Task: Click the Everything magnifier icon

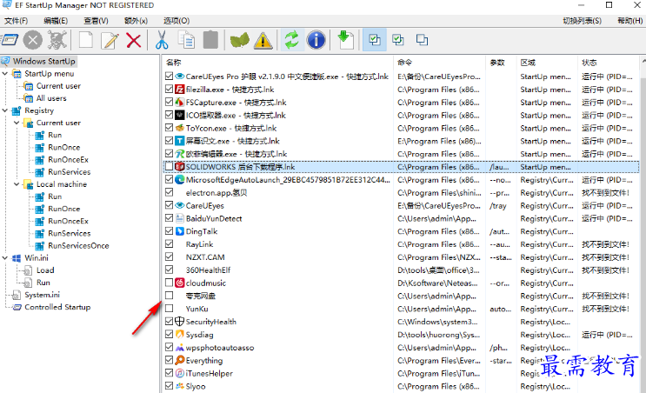Action: [180, 360]
